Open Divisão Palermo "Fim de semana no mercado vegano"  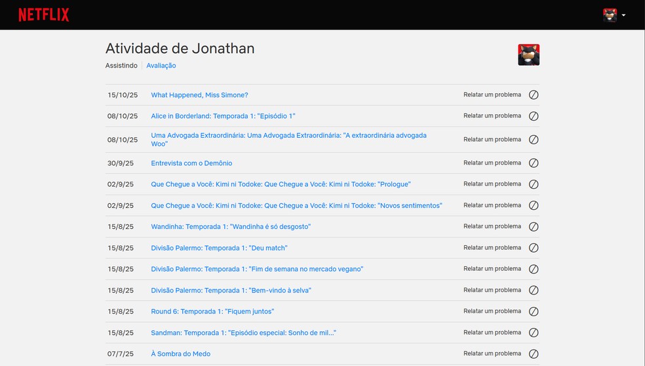coord(257,269)
